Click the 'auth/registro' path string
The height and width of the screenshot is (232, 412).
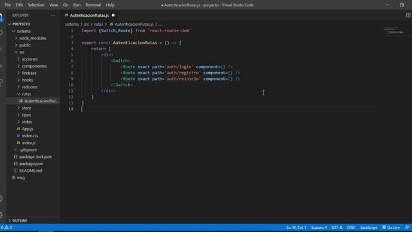pyautogui.click(x=183, y=73)
